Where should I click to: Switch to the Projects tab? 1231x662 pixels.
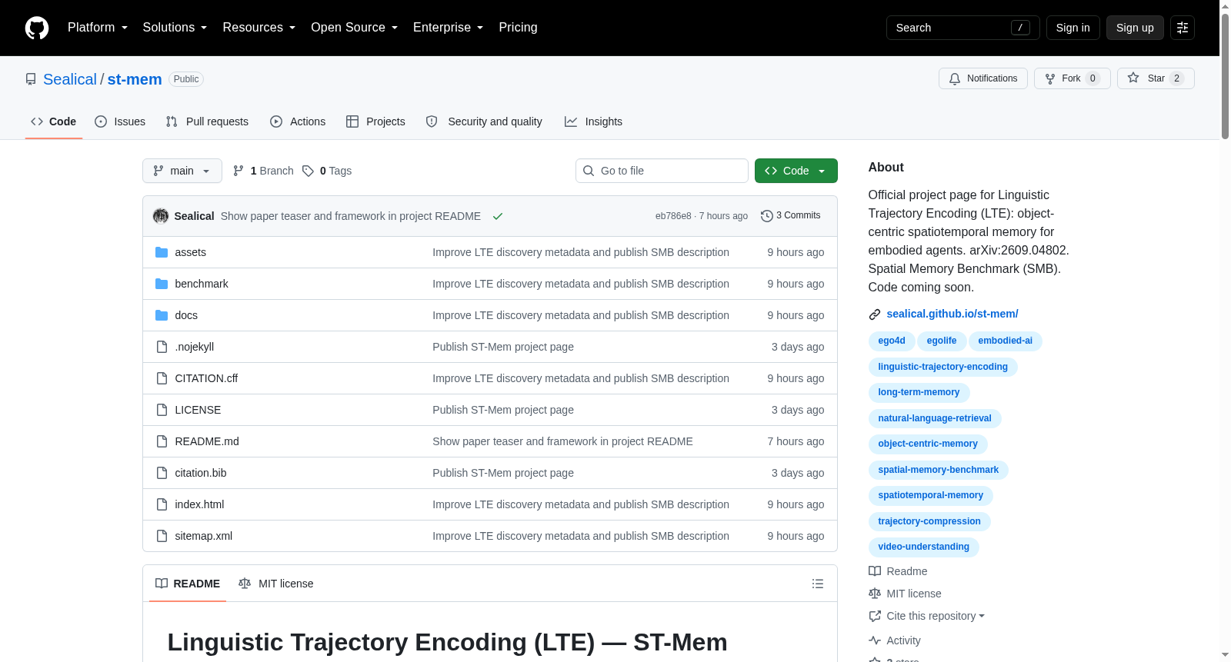[375, 121]
